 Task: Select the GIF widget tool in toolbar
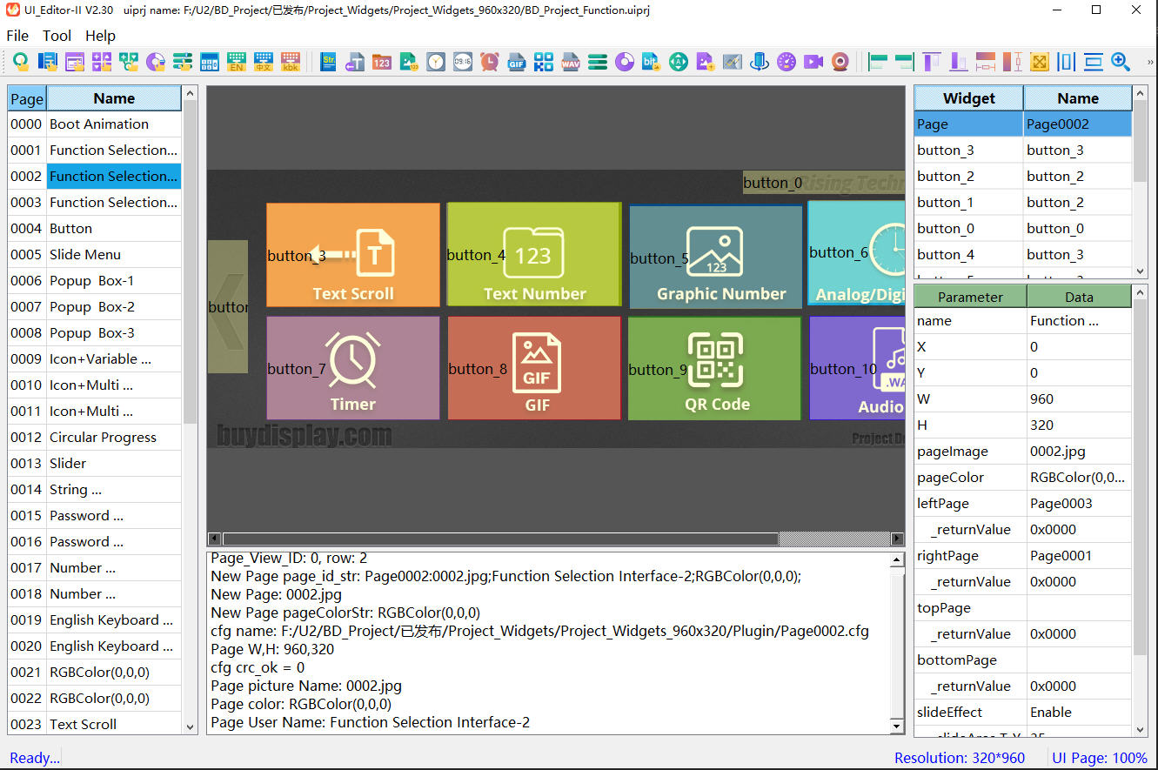tap(516, 62)
